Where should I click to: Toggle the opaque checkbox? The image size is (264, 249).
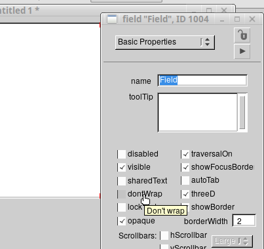click(x=122, y=221)
